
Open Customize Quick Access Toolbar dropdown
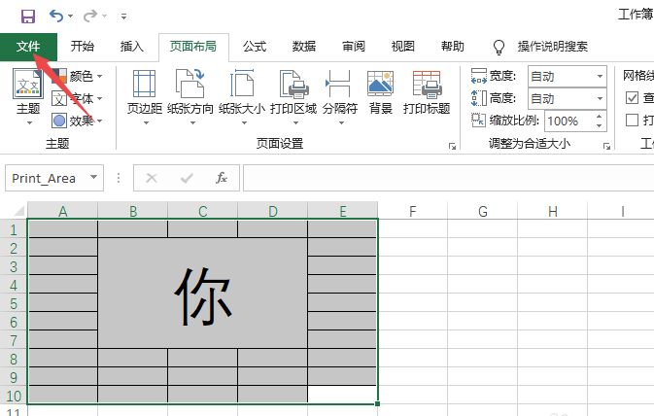(123, 17)
